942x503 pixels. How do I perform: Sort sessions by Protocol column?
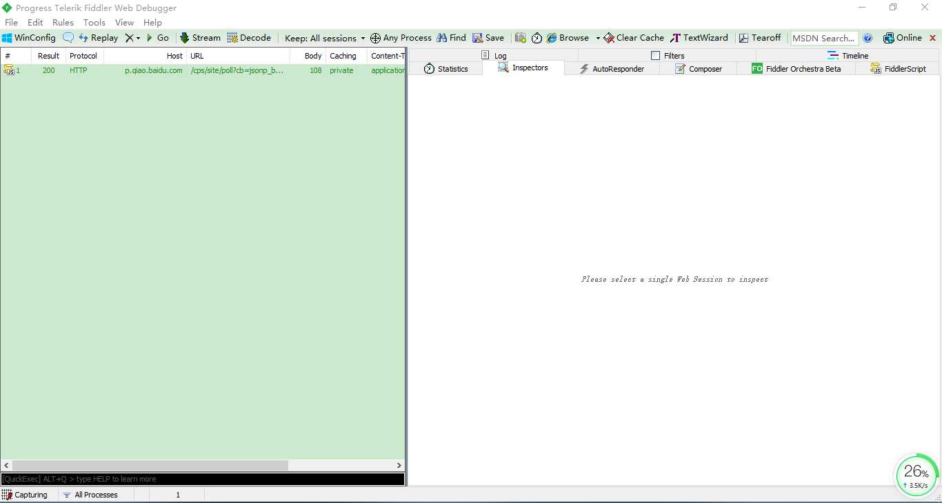(84, 56)
